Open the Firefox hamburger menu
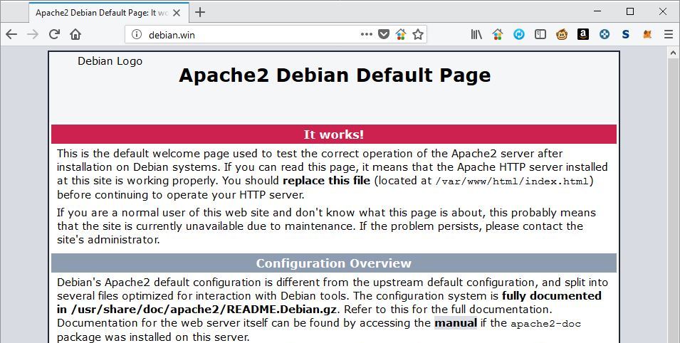Screen dimensions: 680x343 point(669,34)
